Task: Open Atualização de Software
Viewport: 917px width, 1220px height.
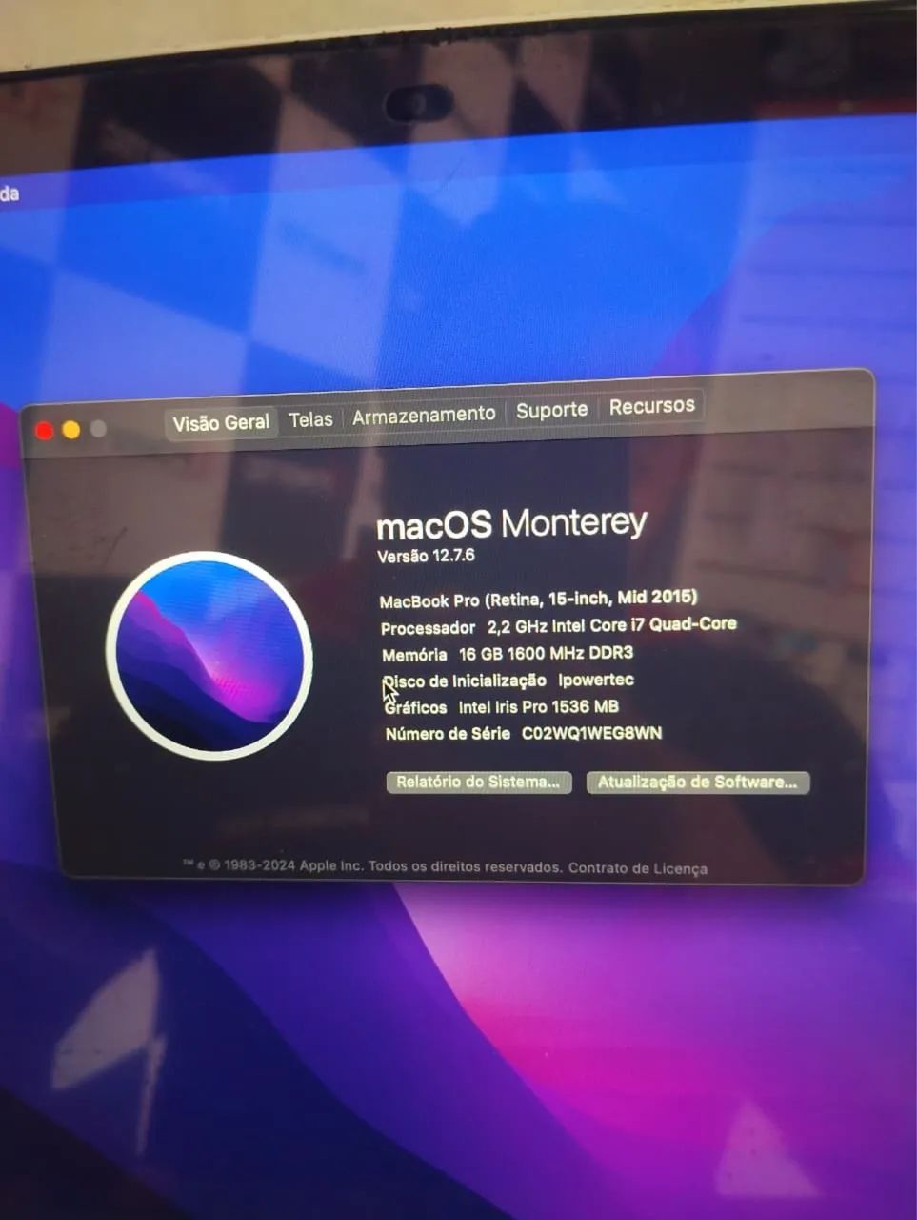Action: (x=698, y=782)
